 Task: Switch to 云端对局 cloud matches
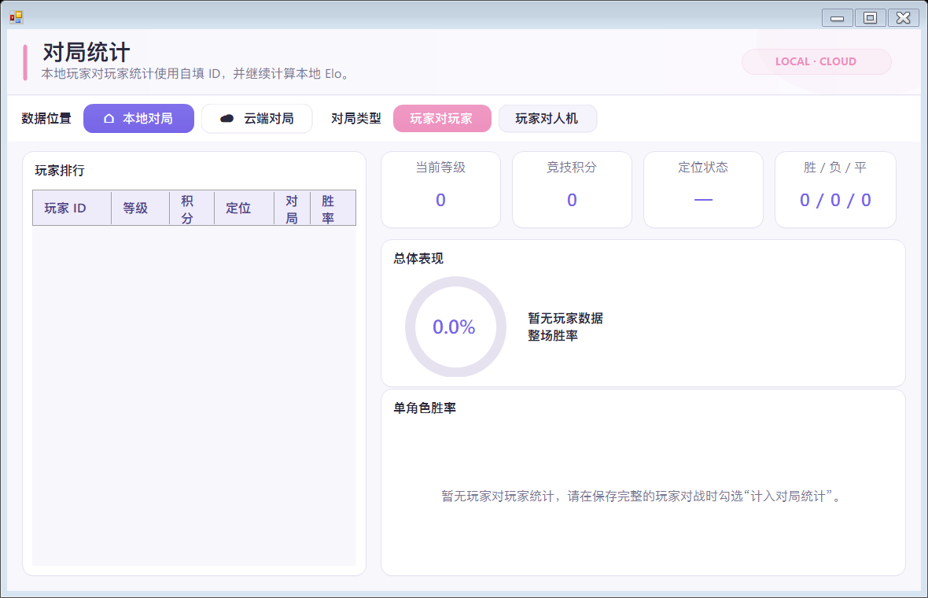(257, 118)
